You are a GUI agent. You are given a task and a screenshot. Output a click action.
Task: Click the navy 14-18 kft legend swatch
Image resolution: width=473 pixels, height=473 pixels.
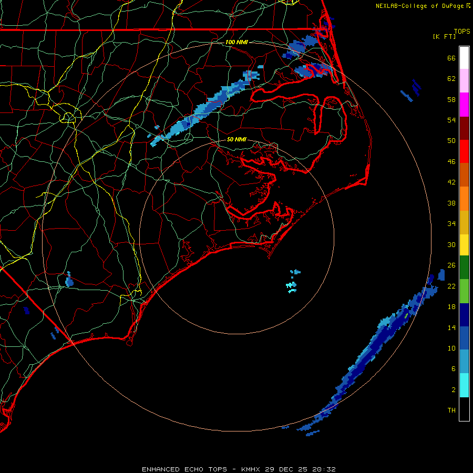(464, 315)
